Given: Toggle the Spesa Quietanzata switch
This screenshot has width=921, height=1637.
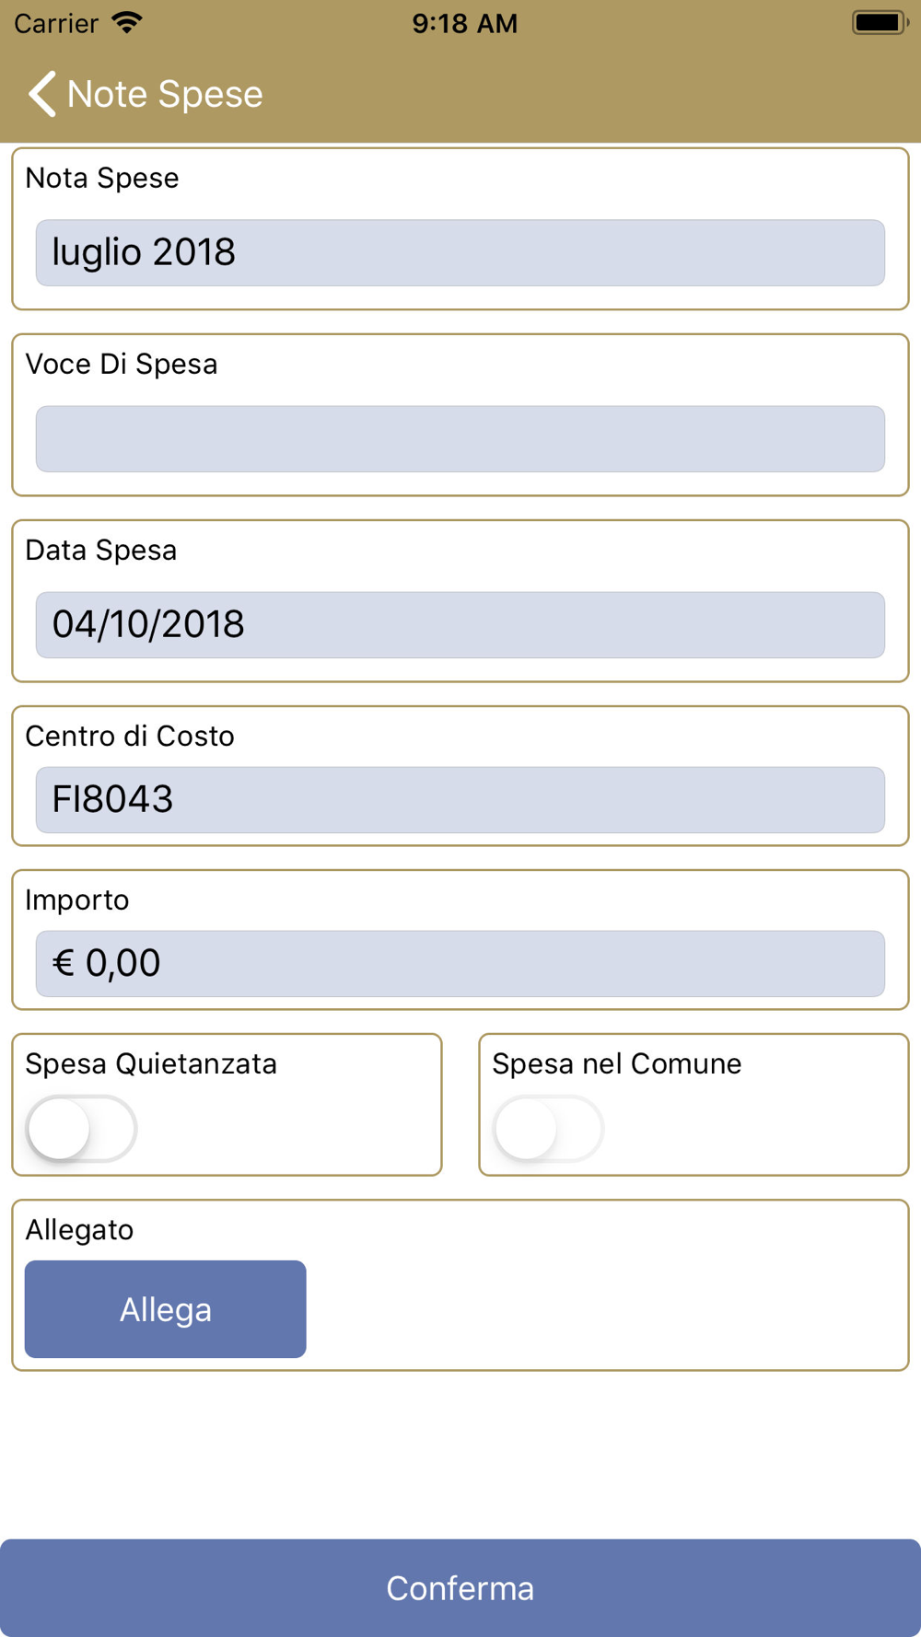Looking at the screenshot, I should [x=82, y=1128].
